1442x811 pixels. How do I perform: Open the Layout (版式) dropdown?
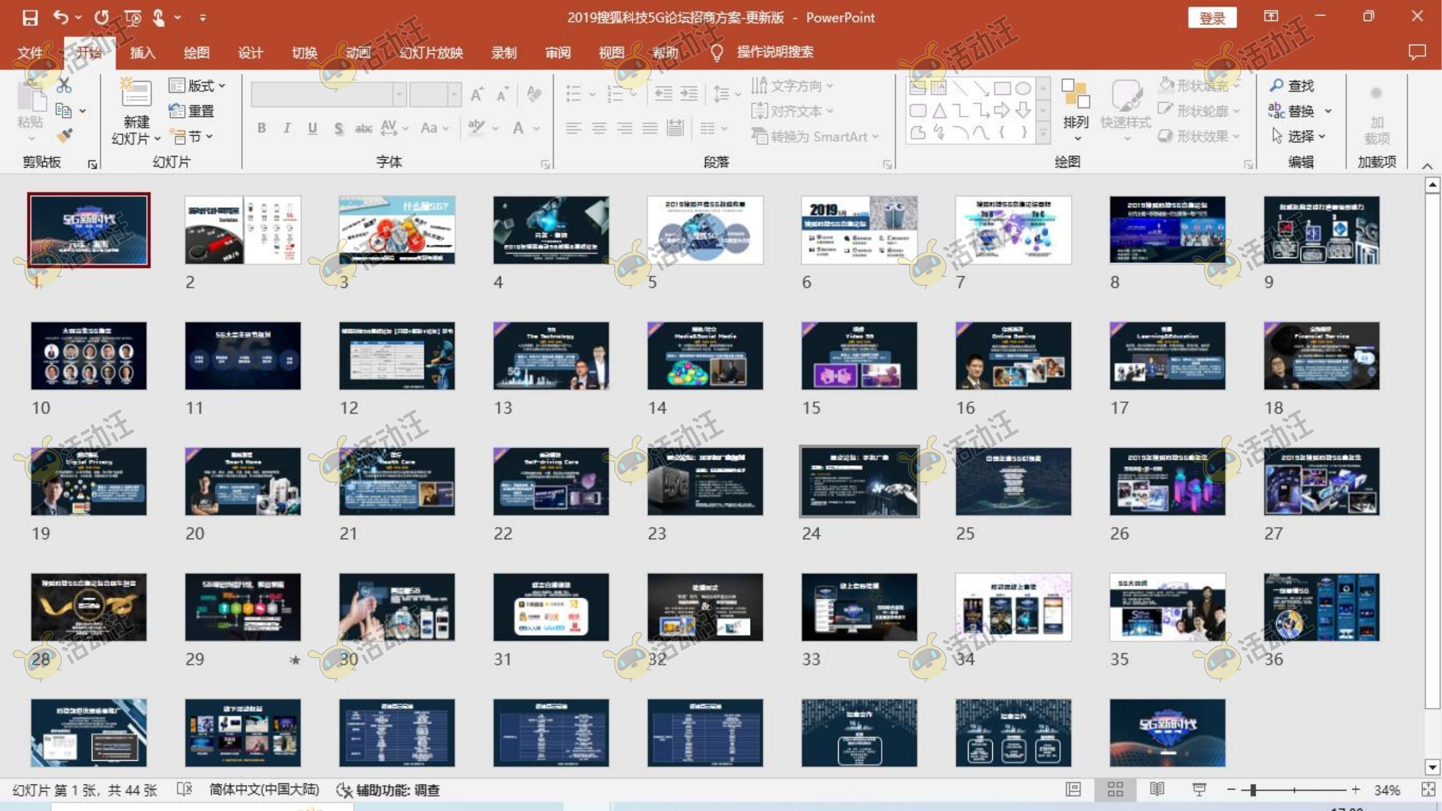pos(197,86)
